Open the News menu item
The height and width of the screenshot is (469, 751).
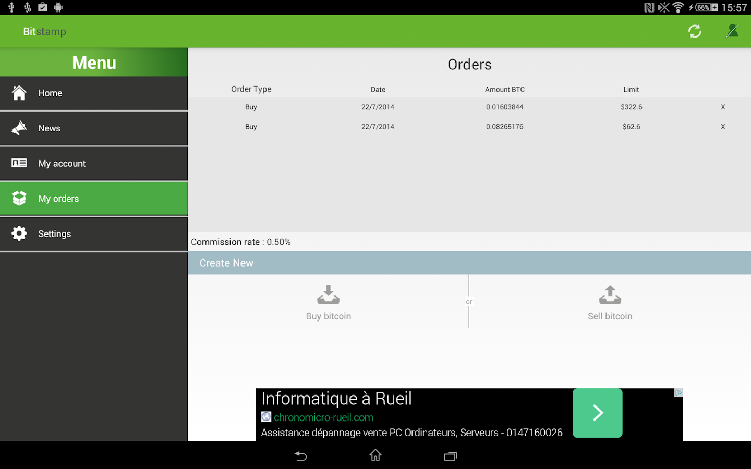[94, 128]
